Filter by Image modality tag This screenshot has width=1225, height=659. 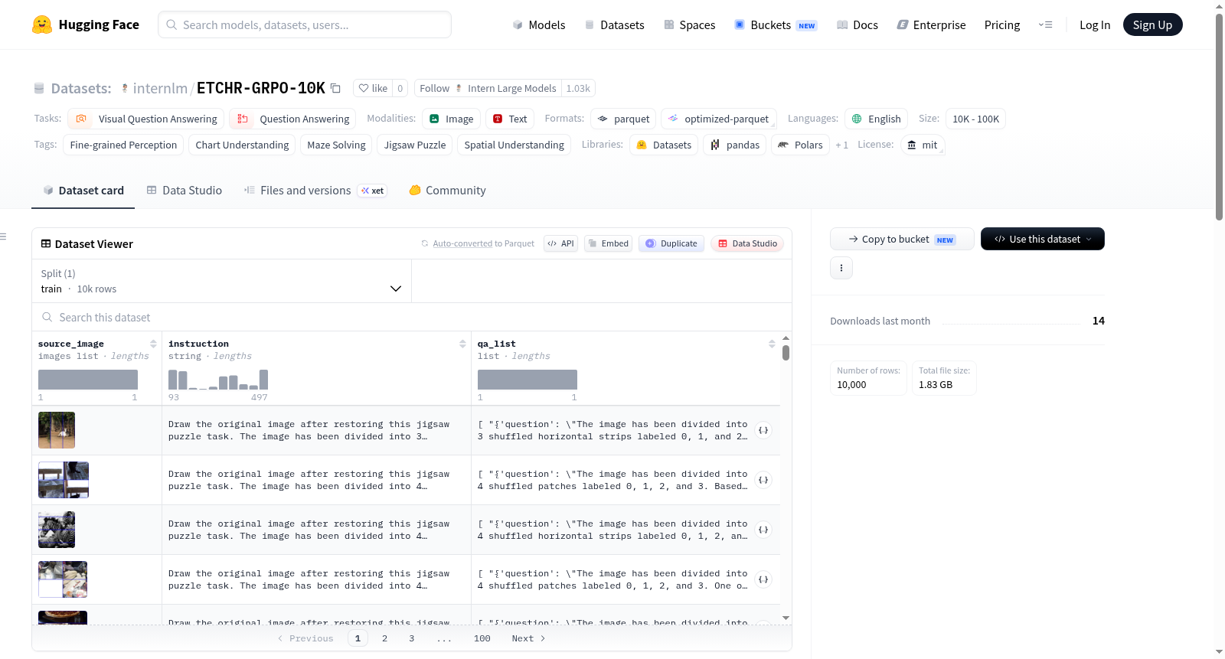pyautogui.click(x=451, y=119)
